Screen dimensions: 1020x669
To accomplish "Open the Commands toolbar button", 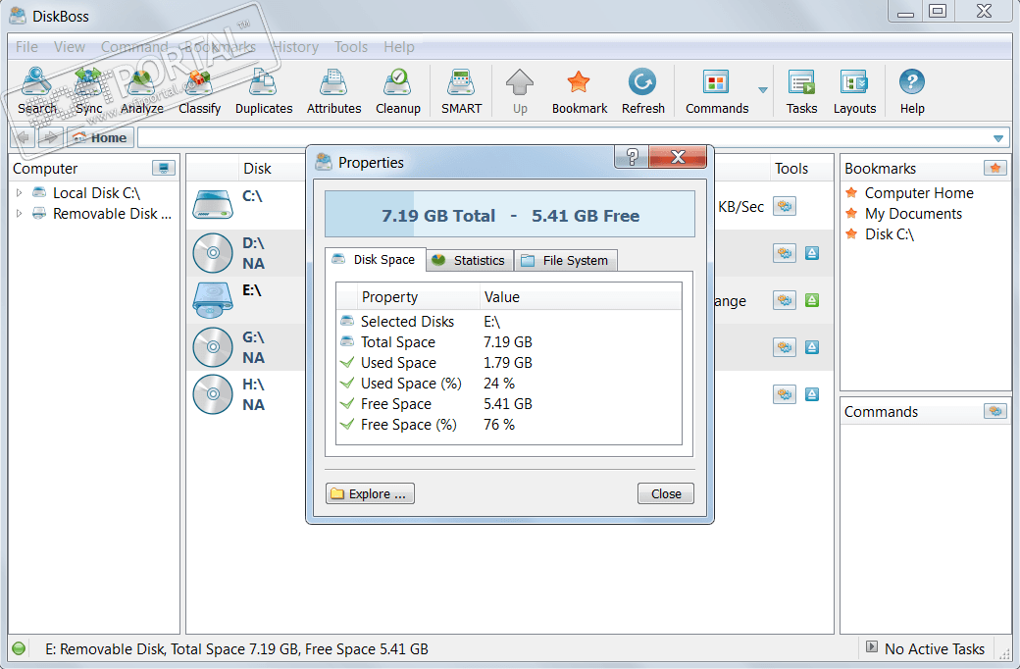I will [x=717, y=91].
